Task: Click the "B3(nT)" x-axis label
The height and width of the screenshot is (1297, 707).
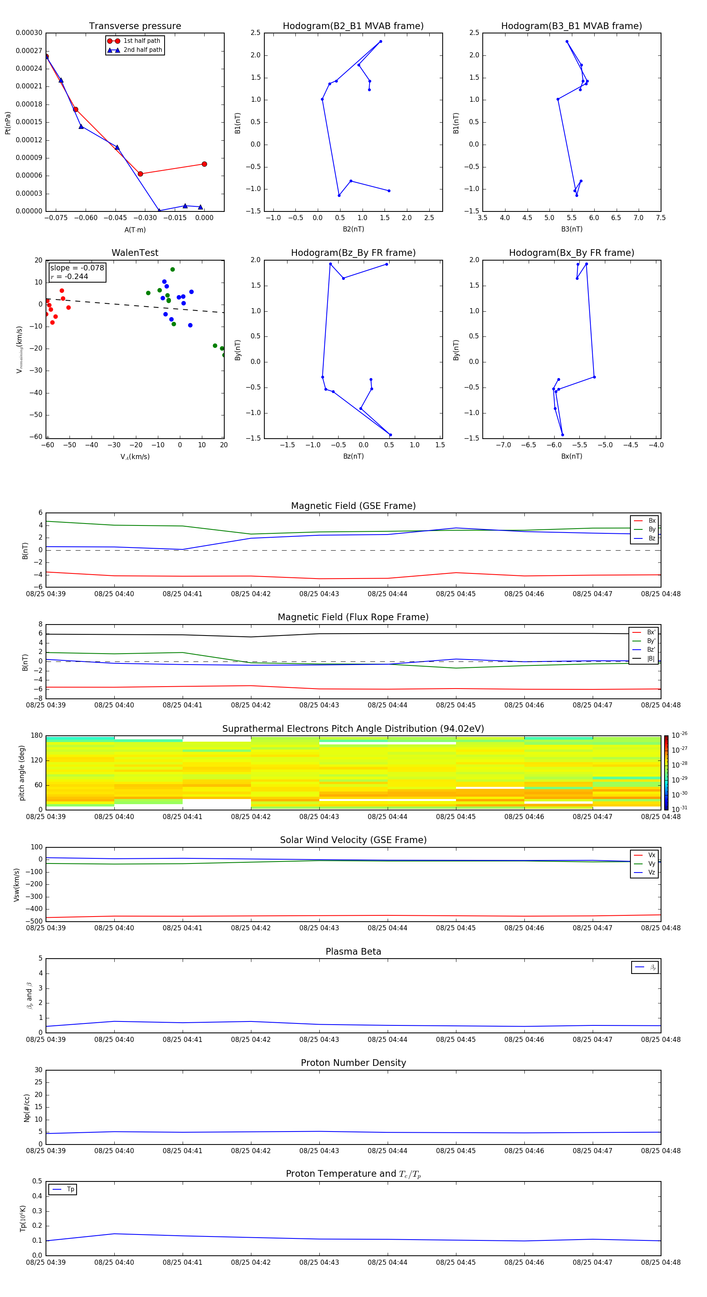Action: click(571, 229)
